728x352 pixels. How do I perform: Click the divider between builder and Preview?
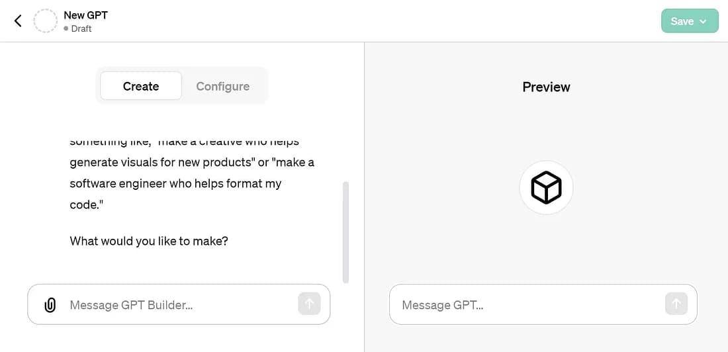(x=364, y=198)
